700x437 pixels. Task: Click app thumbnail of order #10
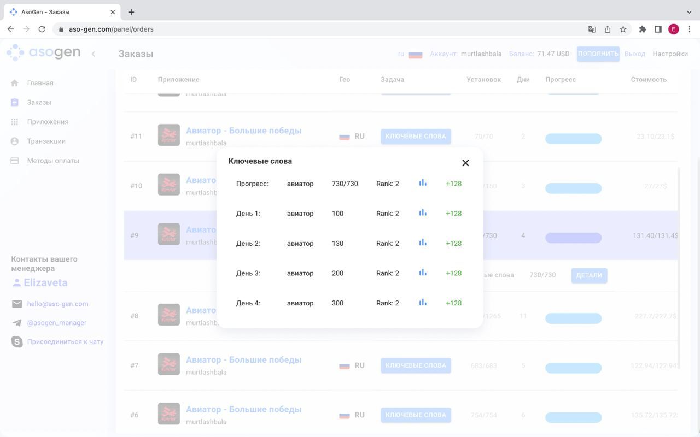coord(169,185)
